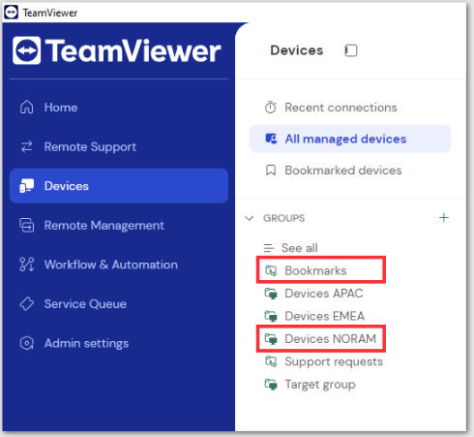Open the Service Queue
Image resolution: width=474 pixels, height=437 pixels.
coord(119,304)
